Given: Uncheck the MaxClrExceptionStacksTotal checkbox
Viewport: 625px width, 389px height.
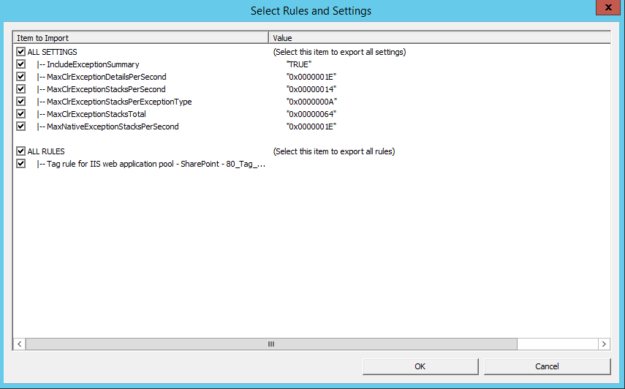Looking at the screenshot, I should tap(21, 114).
